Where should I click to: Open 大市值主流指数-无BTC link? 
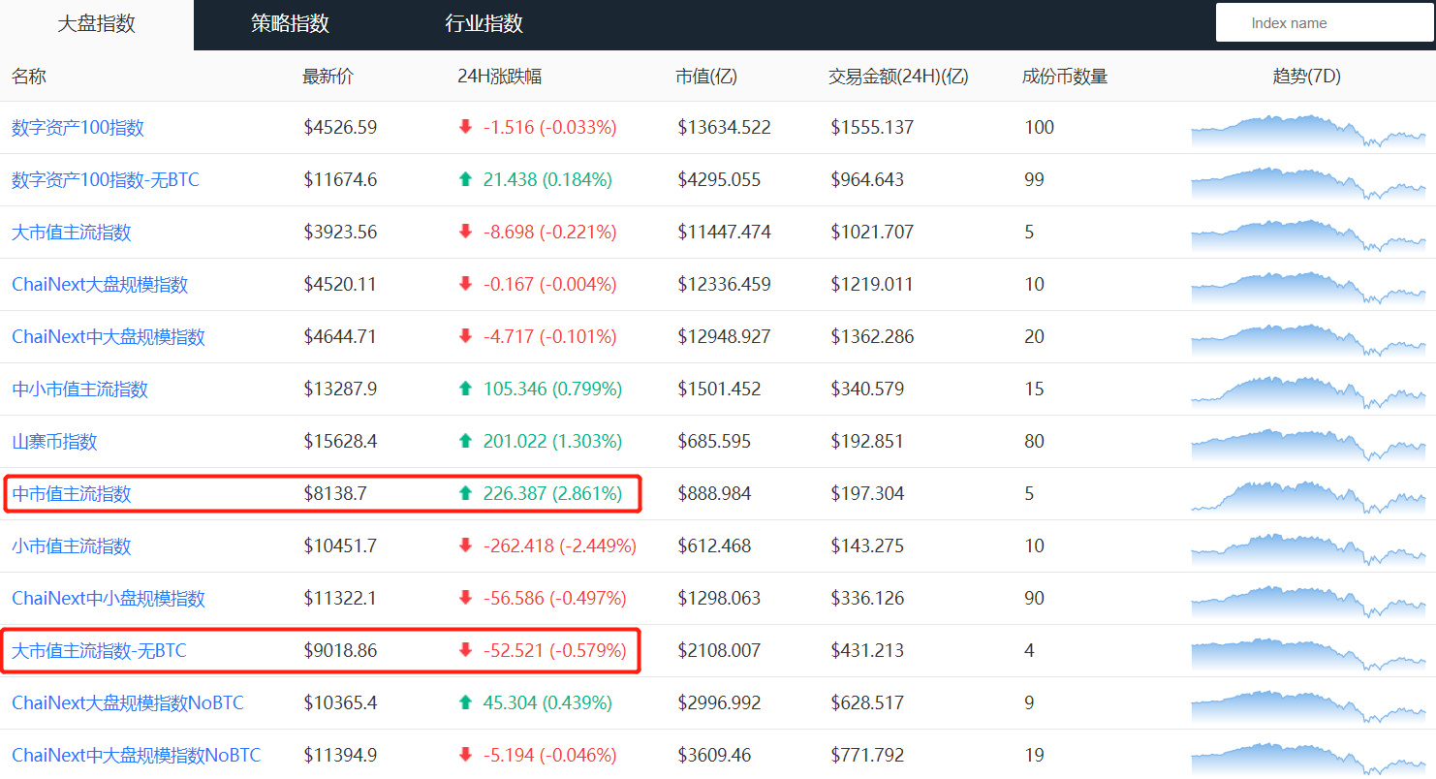(99, 650)
